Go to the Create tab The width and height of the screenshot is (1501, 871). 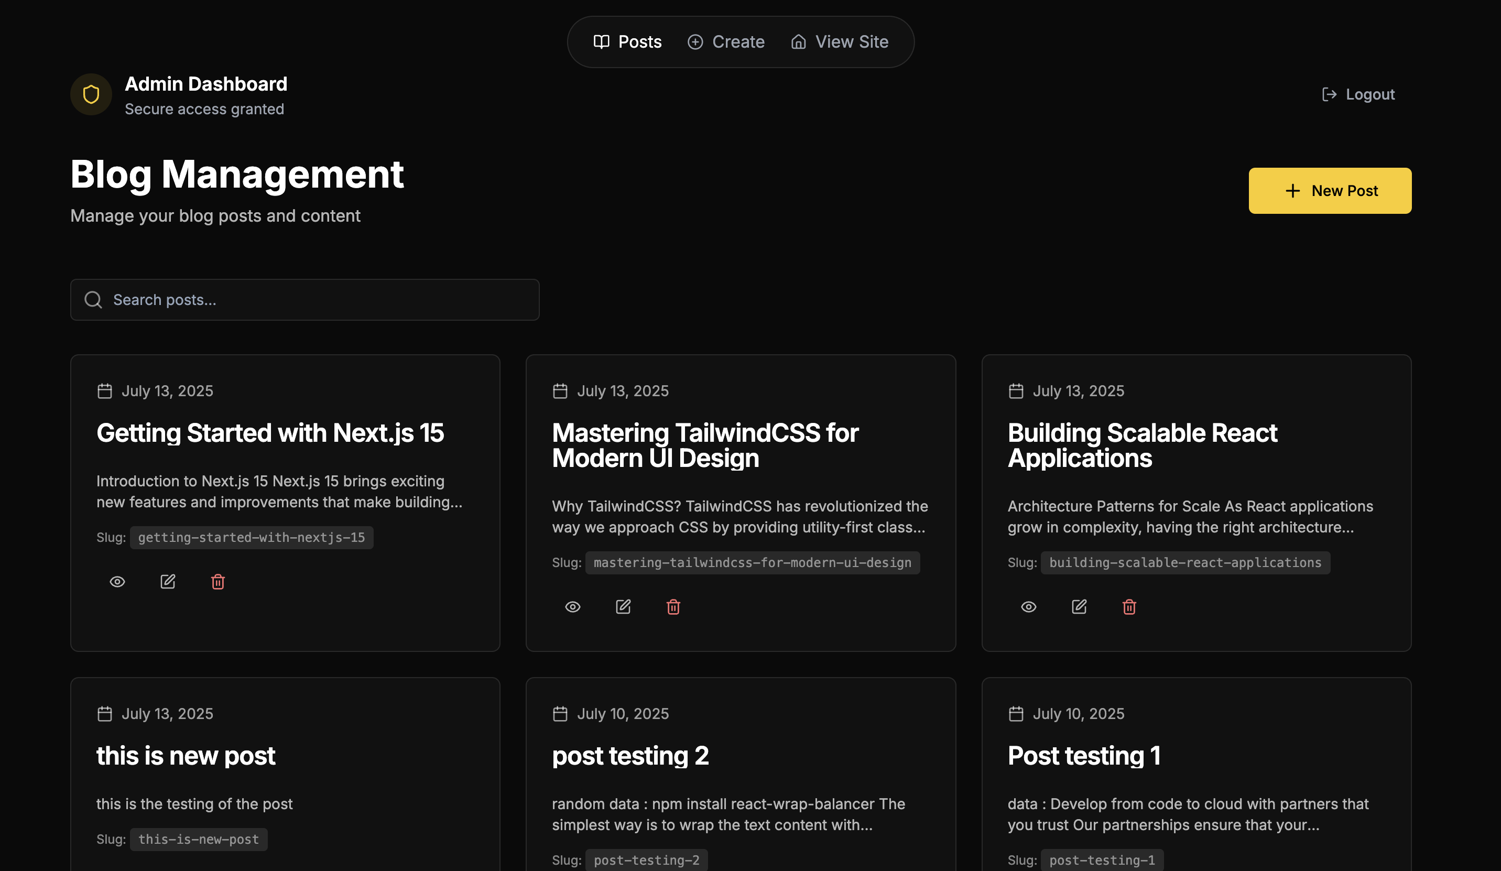[726, 42]
